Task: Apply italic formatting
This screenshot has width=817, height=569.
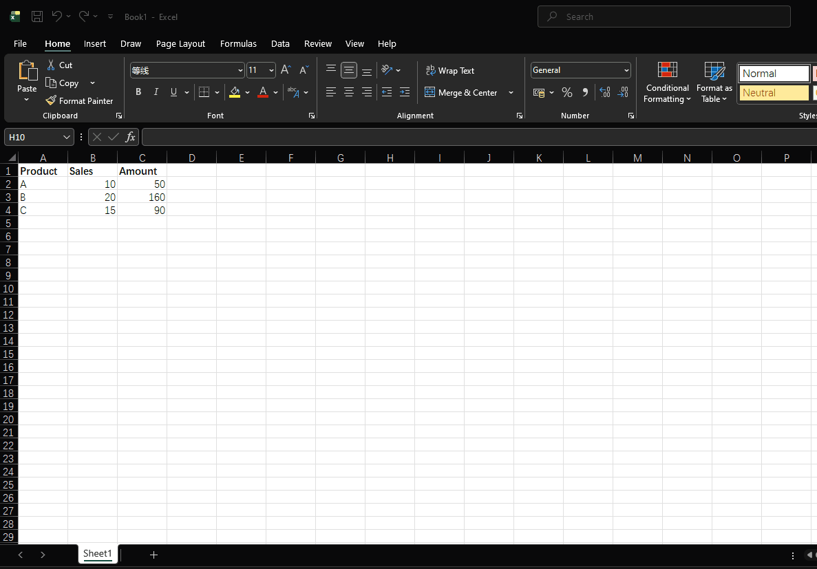Action: click(x=156, y=92)
